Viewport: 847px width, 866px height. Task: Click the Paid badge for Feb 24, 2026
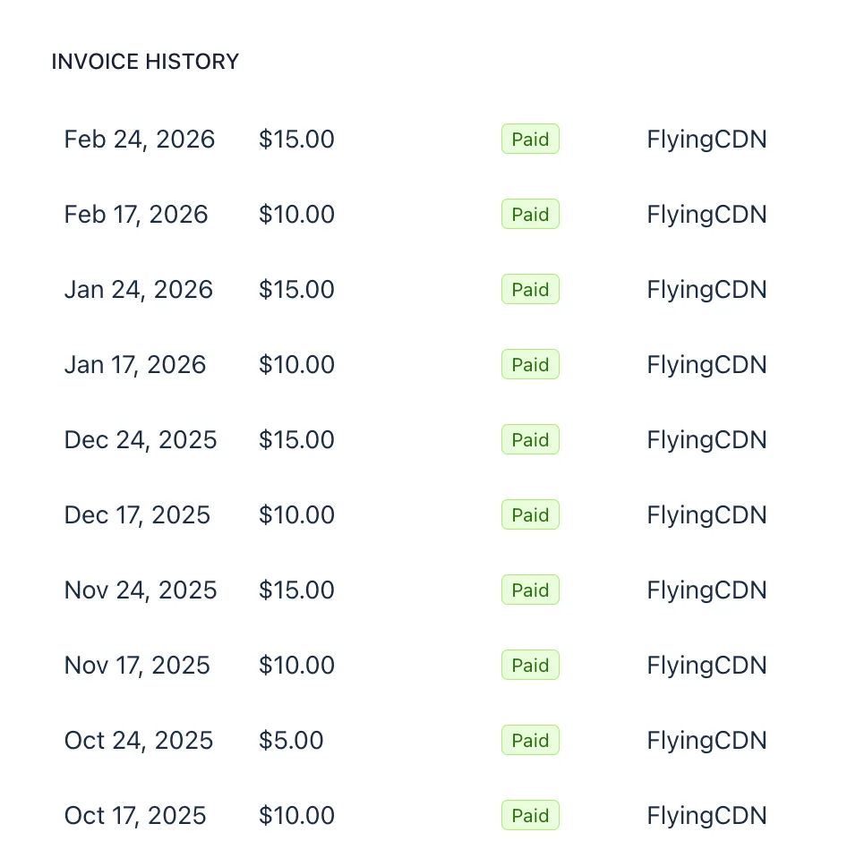click(530, 140)
